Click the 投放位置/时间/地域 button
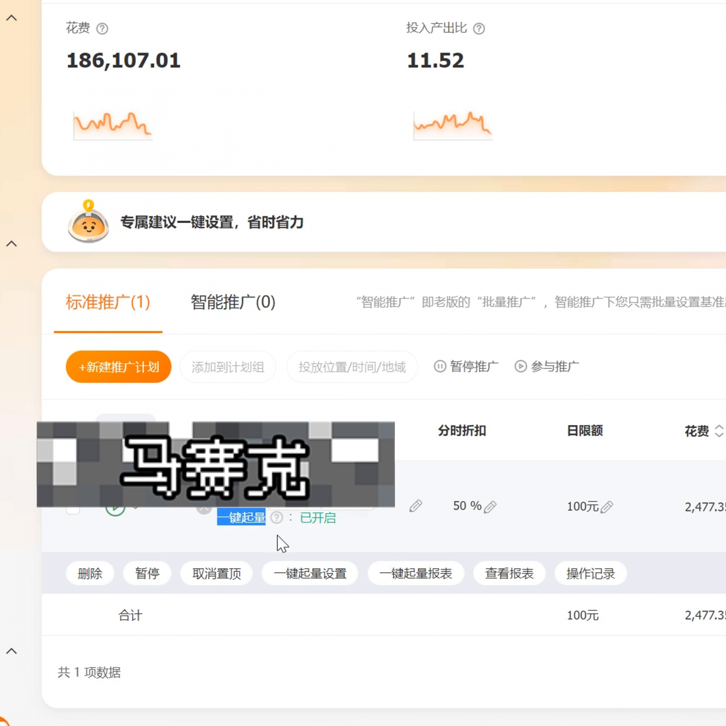Screen dimensions: 726x726 [x=352, y=367]
